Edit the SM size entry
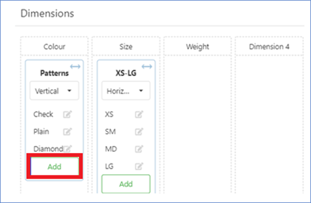Screen dimensions: 311x203 (x=139, y=132)
